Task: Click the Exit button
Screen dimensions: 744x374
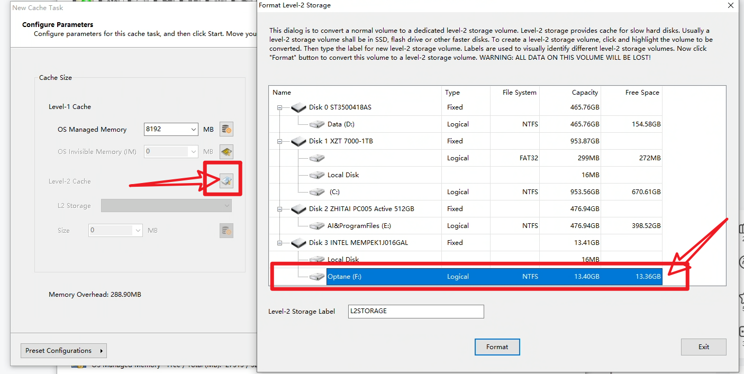Action: tap(703, 347)
